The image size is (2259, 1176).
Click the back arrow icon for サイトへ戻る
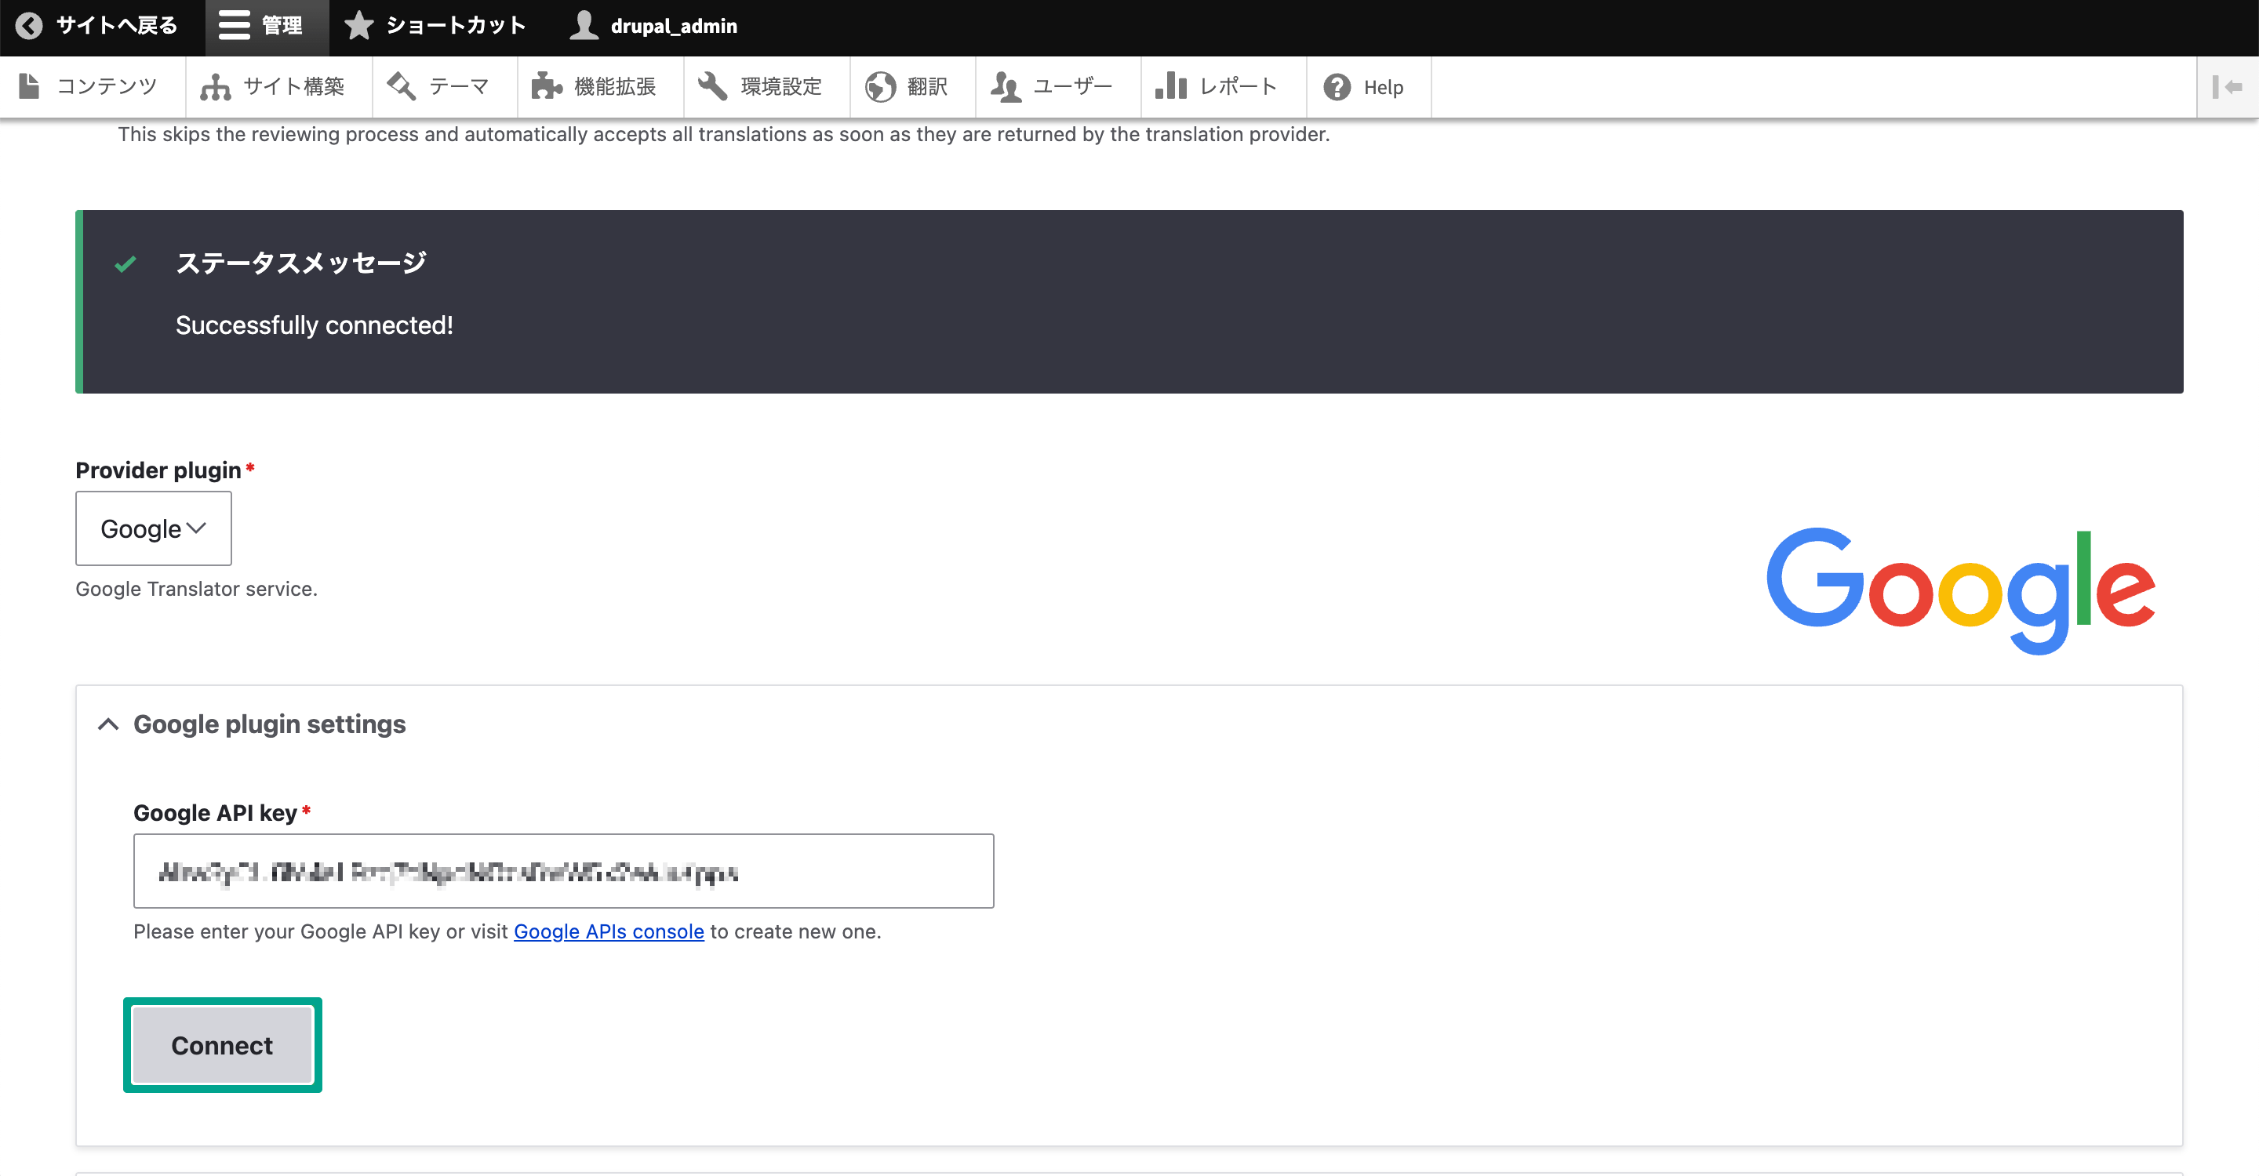(x=29, y=27)
